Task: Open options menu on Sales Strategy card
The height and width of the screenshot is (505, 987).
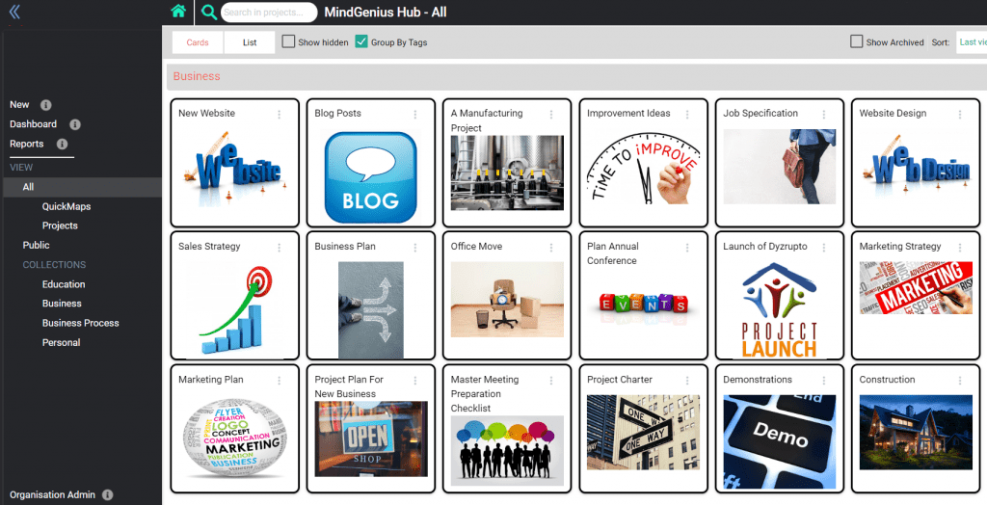Action: [x=279, y=248]
